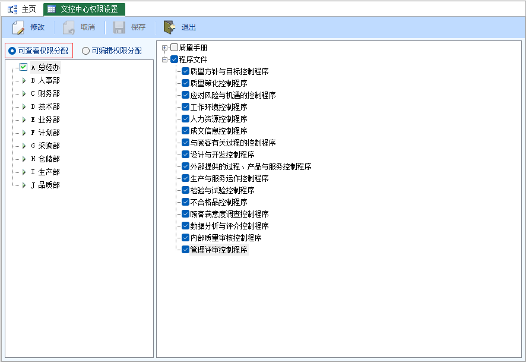This screenshot has height=362, width=526.
Task: Click the 修改 edit document icon
Action: pos(18,27)
